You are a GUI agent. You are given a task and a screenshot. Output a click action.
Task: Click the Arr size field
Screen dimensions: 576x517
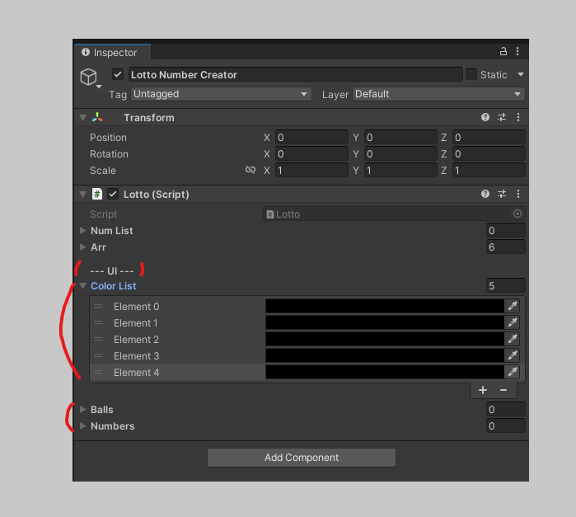click(505, 247)
